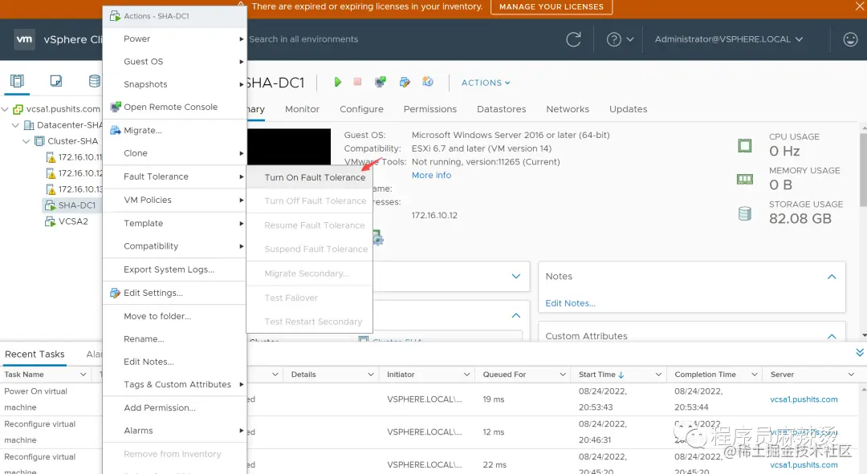
Task: Open the Server column filter dropdown
Action: click(x=851, y=375)
